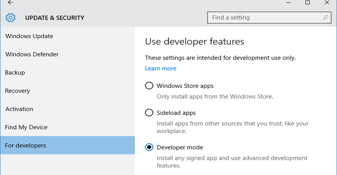The height and width of the screenshot is (175, 337).
Task: Click the Use developer features heading
Action: (194, 41)
